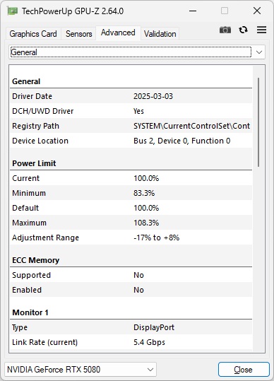
Task: Minimize the GPU-Z window
Action: [x=193, y=11]
